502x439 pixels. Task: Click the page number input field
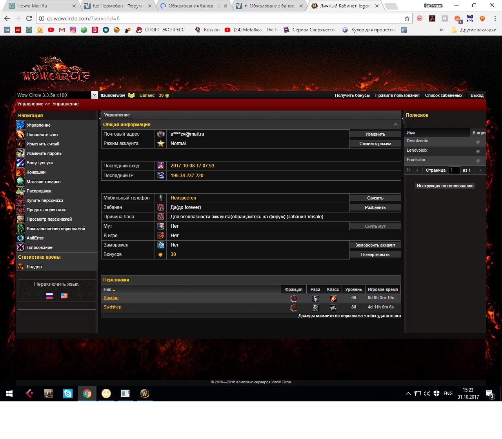(x=454, y=170)
